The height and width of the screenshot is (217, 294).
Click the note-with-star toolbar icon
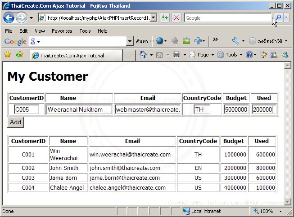click(263, 55)
